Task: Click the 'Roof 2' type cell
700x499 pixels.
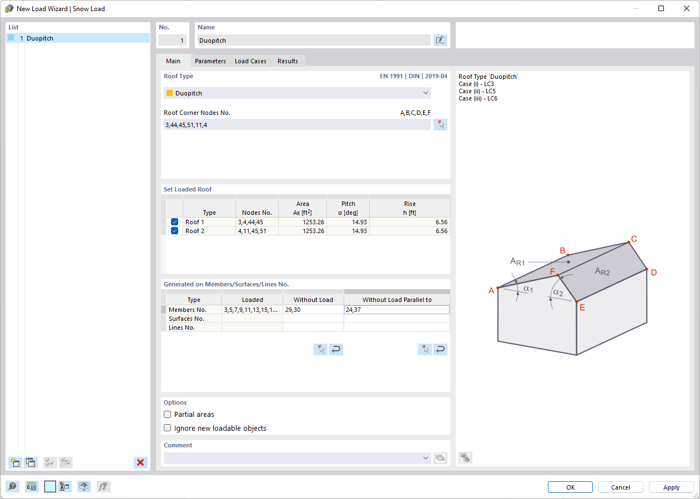Action: point(209,231)
